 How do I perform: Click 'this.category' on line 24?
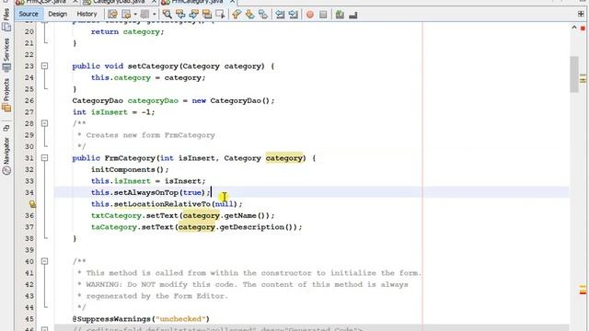(x=121, y=77)
